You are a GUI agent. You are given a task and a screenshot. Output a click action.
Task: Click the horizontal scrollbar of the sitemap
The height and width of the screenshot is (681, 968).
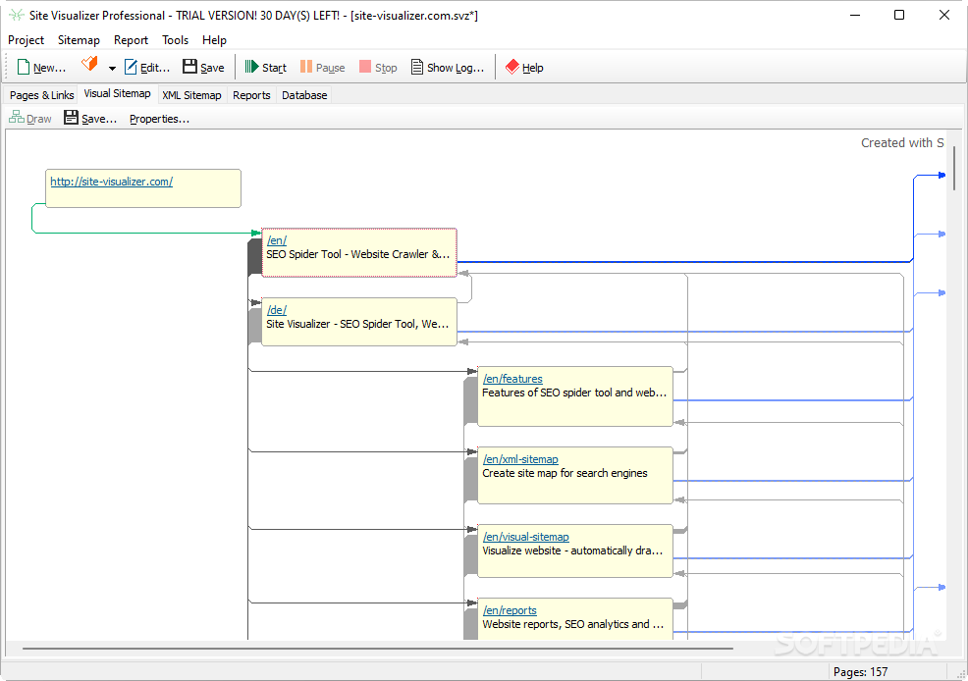tap(378, 649)
